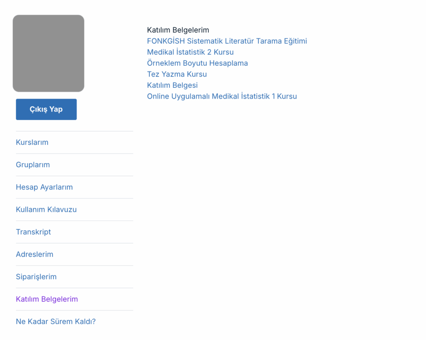The height and width of the screenshot is (340, 426).
Task: View Siparişlerim orders link
Action: pyautogui.click(x=36, y=277)
